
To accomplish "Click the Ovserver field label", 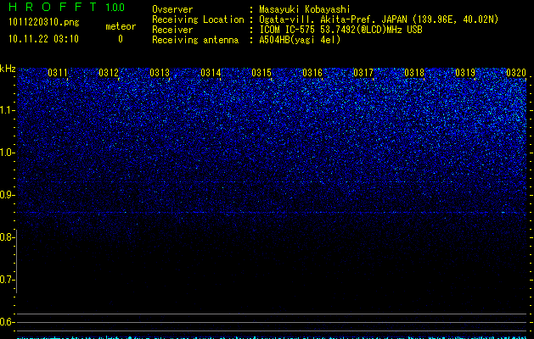I will (172, 9).
